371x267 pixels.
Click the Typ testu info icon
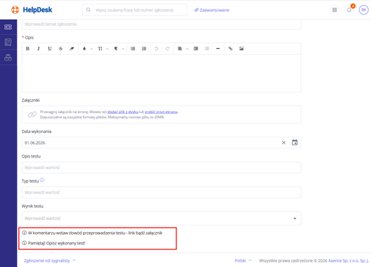[x=42, y=180]
